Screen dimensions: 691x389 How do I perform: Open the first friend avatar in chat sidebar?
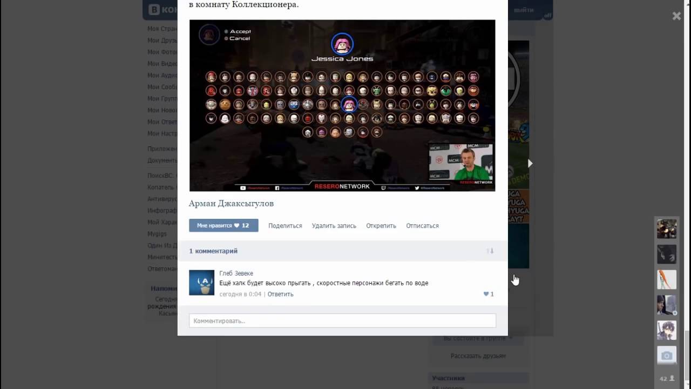click(x=667, y=229)
